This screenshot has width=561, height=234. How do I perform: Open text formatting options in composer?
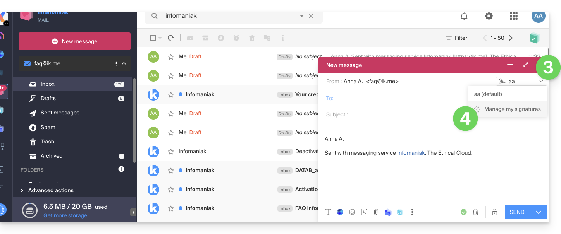(328, 212)
